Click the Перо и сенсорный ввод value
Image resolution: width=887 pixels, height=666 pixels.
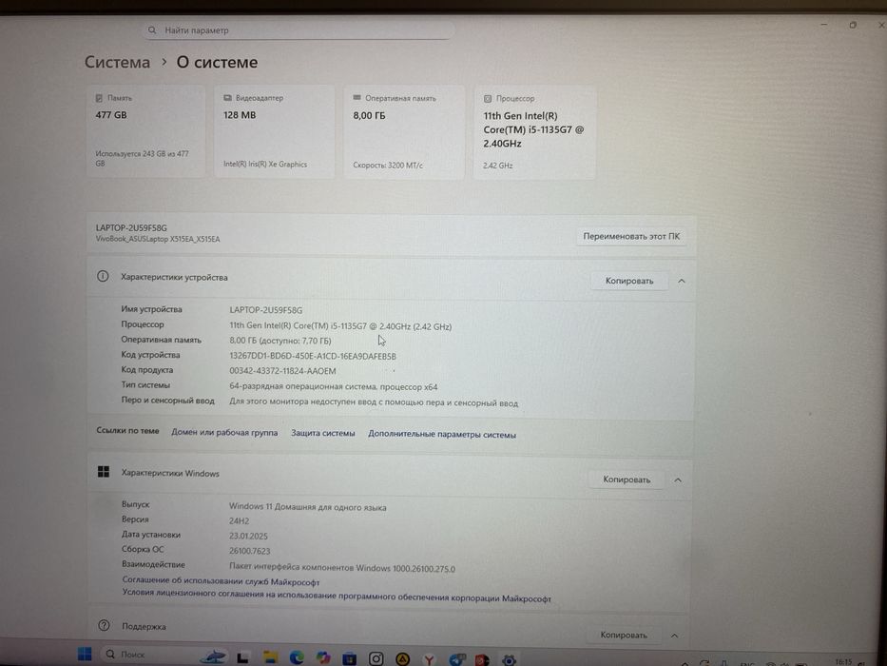click(x=374, y=402)
